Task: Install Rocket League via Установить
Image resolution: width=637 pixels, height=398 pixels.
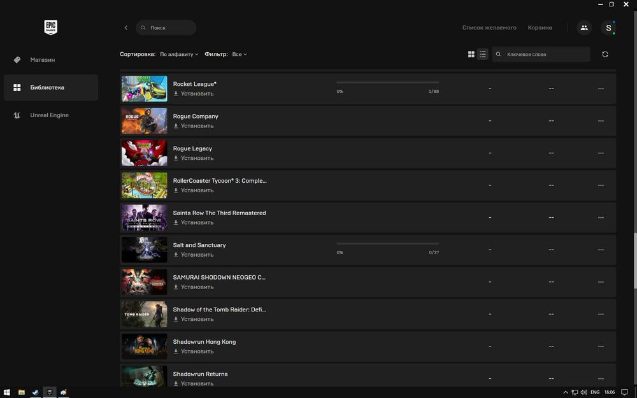Action: 194,94
